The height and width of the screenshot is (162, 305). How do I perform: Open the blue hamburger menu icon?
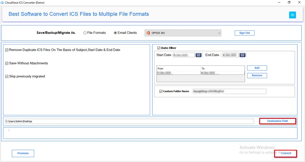tap(292, 15)
